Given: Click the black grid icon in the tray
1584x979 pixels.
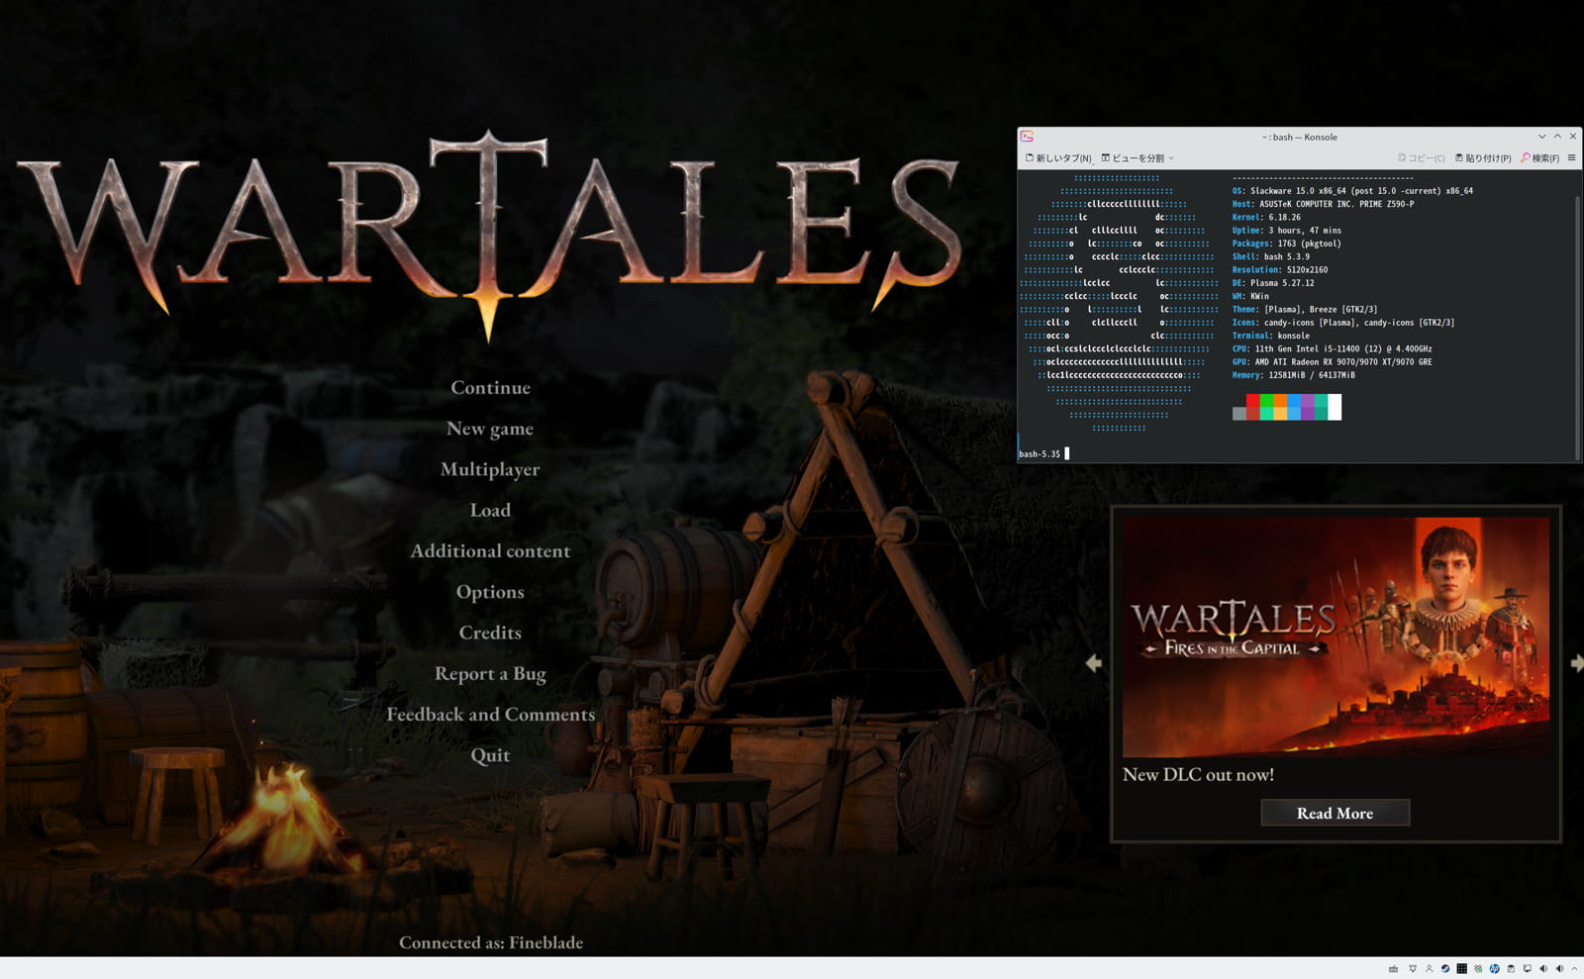Looking at the screenshot, I should tap(1462, 968).
